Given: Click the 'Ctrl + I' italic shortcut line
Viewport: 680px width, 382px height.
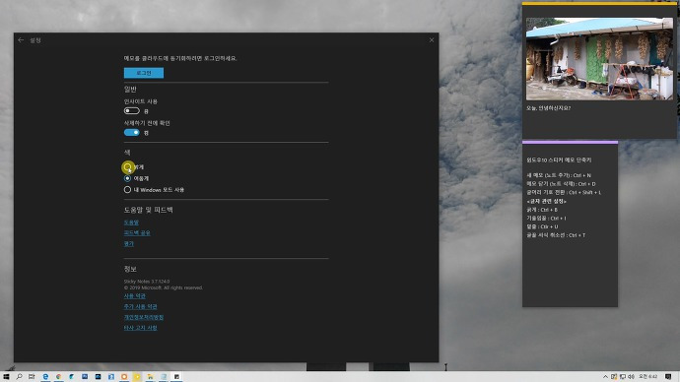Looking at the screenshot, I should (546, 219).
